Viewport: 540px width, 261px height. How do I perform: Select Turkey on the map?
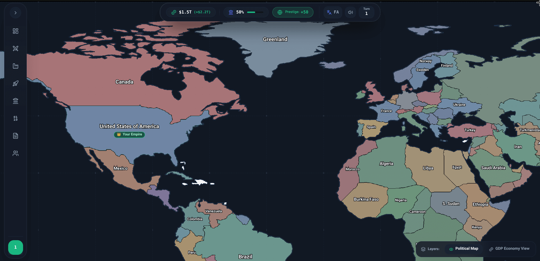[470, 130]
